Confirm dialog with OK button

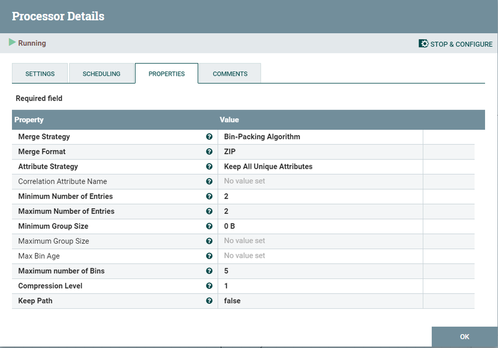pos(464,337)
